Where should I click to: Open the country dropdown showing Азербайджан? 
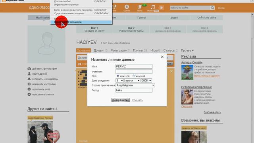click(x=135, y=85)
